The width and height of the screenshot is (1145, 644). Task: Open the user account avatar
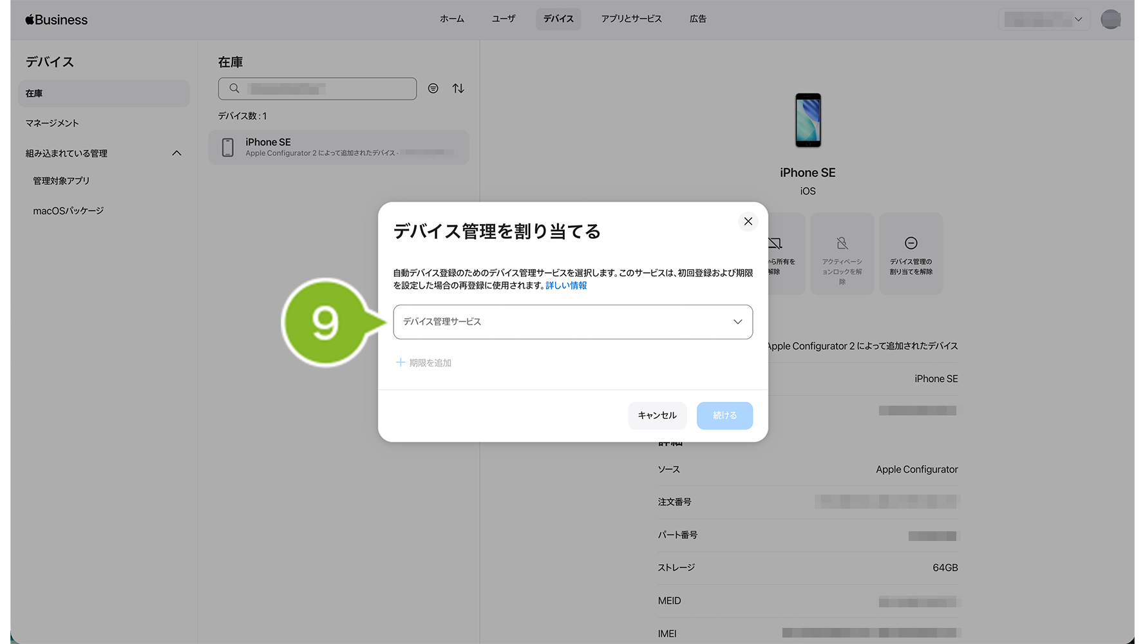[1110, 19]
